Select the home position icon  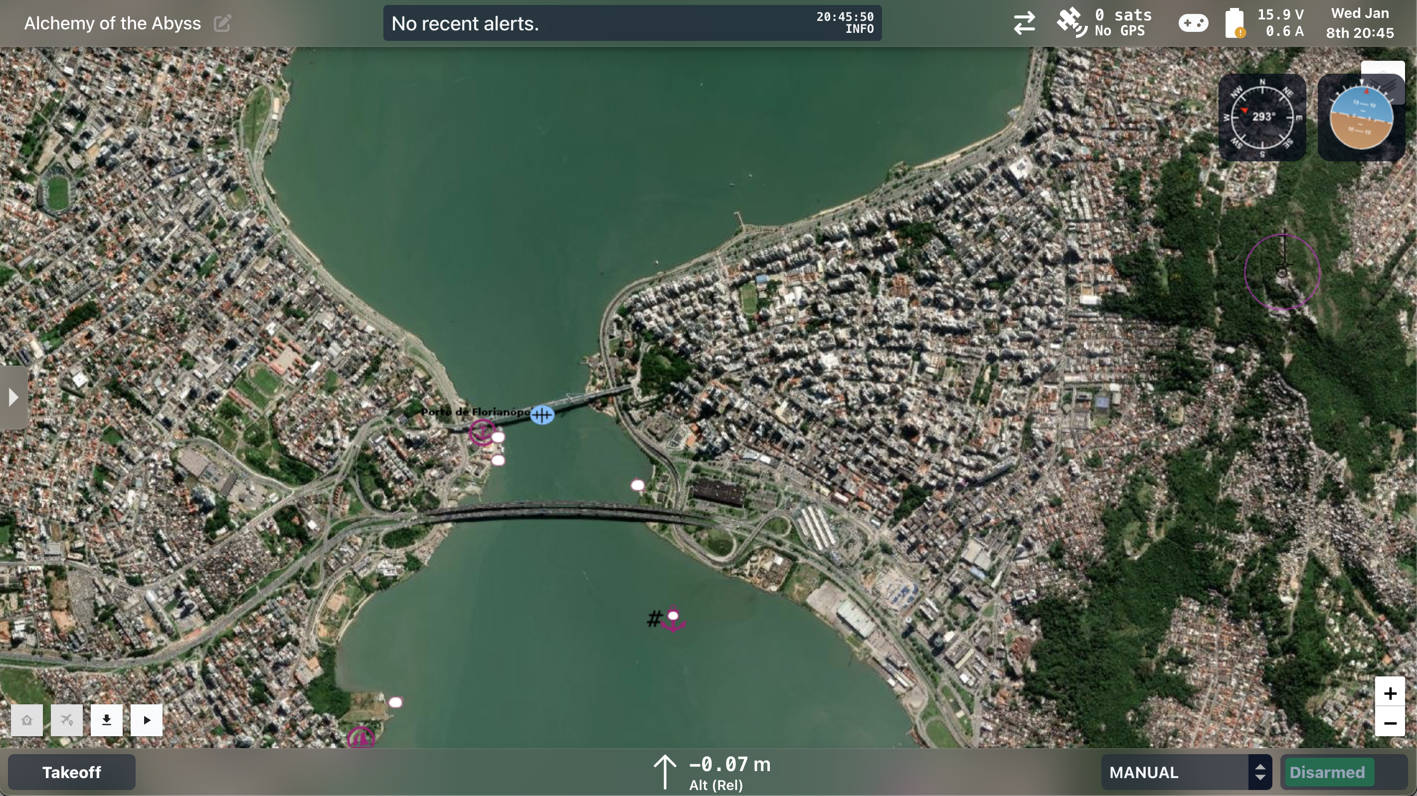click(27, 720)
